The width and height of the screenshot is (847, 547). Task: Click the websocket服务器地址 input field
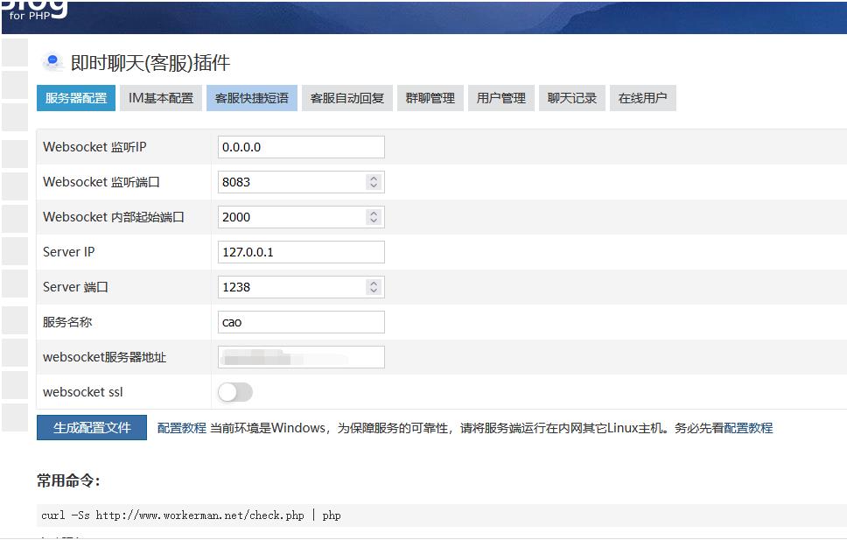[x=300, y=357]
